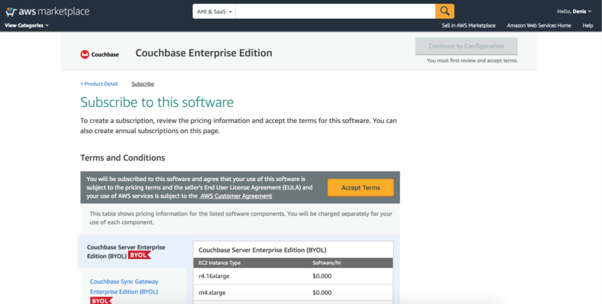Click the m4.xlarge instance row
This screenshot has height=304, width=602.
[293, 292]
